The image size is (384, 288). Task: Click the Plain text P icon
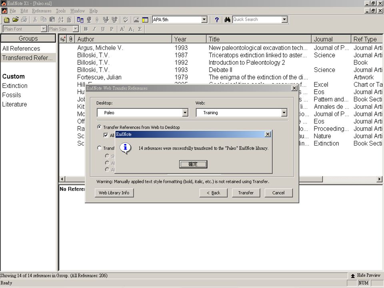coord(112,29)
